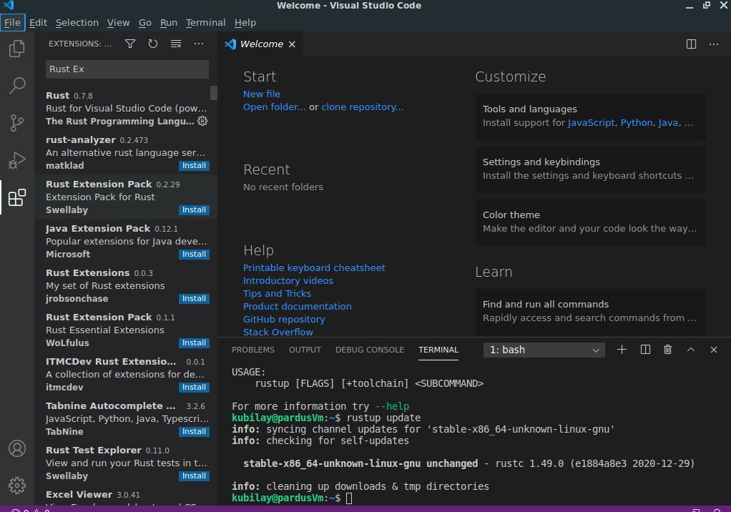Image resolution: width=731 pixels, height=512 pixels.
Task: Open the Source Control view
Action: tap(16, 123)
